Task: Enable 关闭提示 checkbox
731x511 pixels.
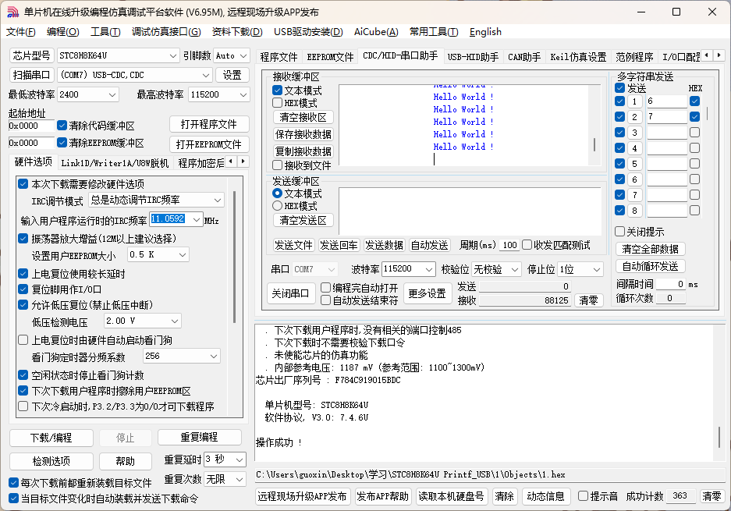Action: [x=620, y=231]
